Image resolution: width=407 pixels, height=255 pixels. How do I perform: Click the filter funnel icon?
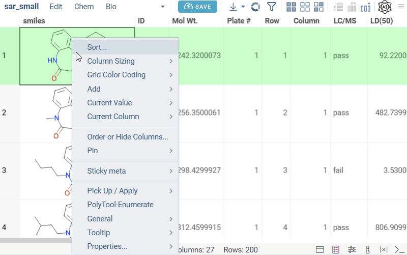point(272,7)
